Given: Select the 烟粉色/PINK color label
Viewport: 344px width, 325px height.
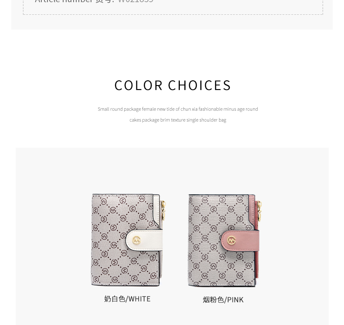Looking at the screenshot, I should [x=223, y=300].
